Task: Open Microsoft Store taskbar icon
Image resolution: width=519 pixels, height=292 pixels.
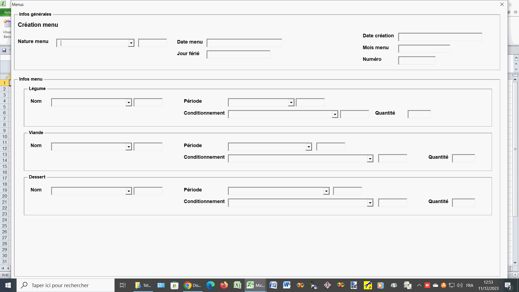Action: [x=174, y=285]
